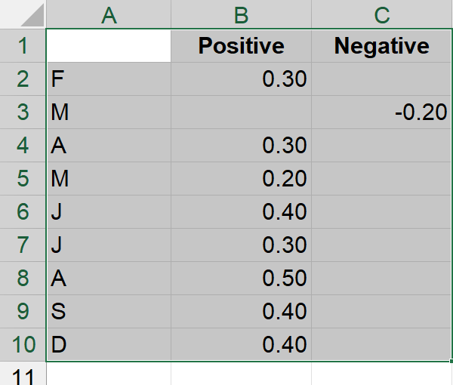Click the cell labeled S
The image size is (453, 385).
coord(109,312)
